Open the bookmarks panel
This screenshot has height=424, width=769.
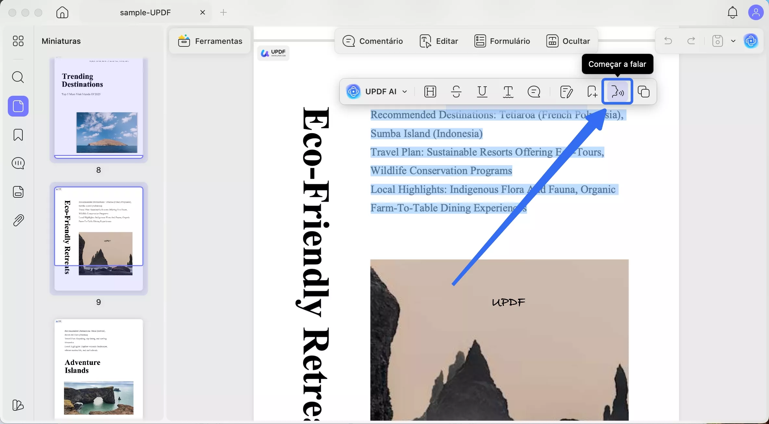(x=18, y=135)
